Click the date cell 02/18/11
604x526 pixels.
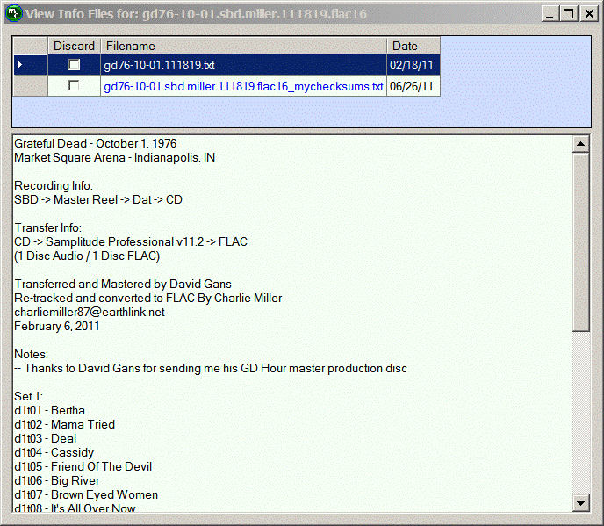tap(412, 65)
